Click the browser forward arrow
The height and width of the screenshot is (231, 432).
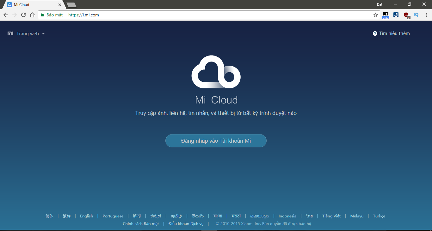(x=15, y=15)
